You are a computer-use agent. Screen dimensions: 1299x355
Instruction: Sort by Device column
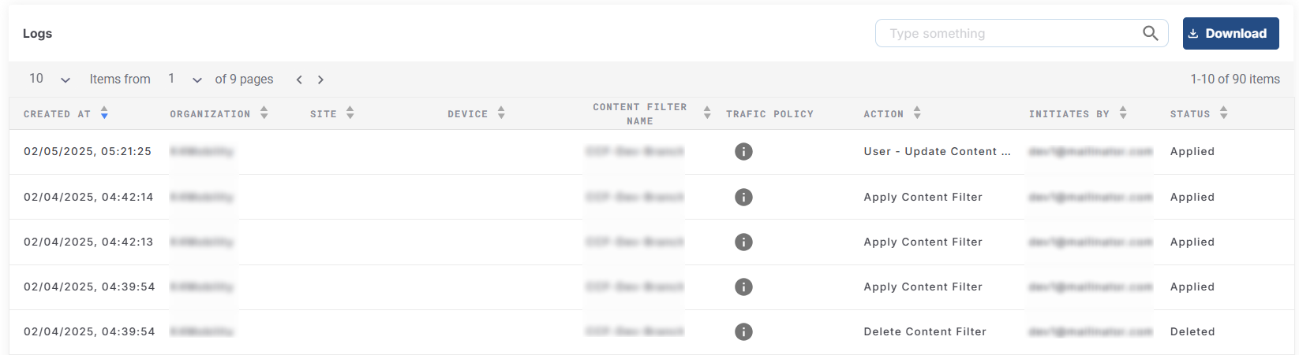click(x=501, y=113)
